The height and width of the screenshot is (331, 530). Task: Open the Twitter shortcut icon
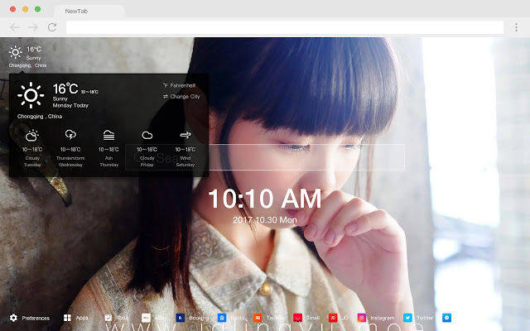[x=407, y=318]
